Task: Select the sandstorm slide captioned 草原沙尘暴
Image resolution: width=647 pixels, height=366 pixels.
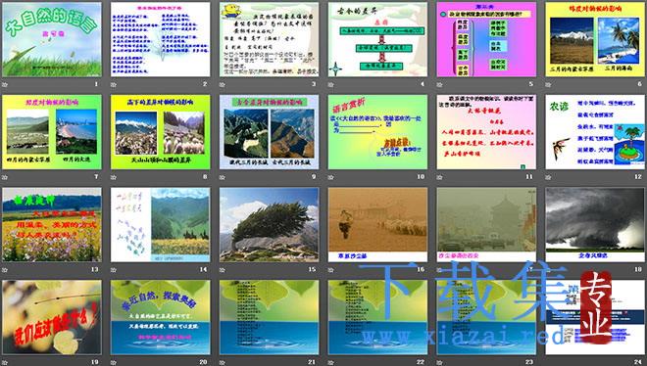Action: [377, 225]
